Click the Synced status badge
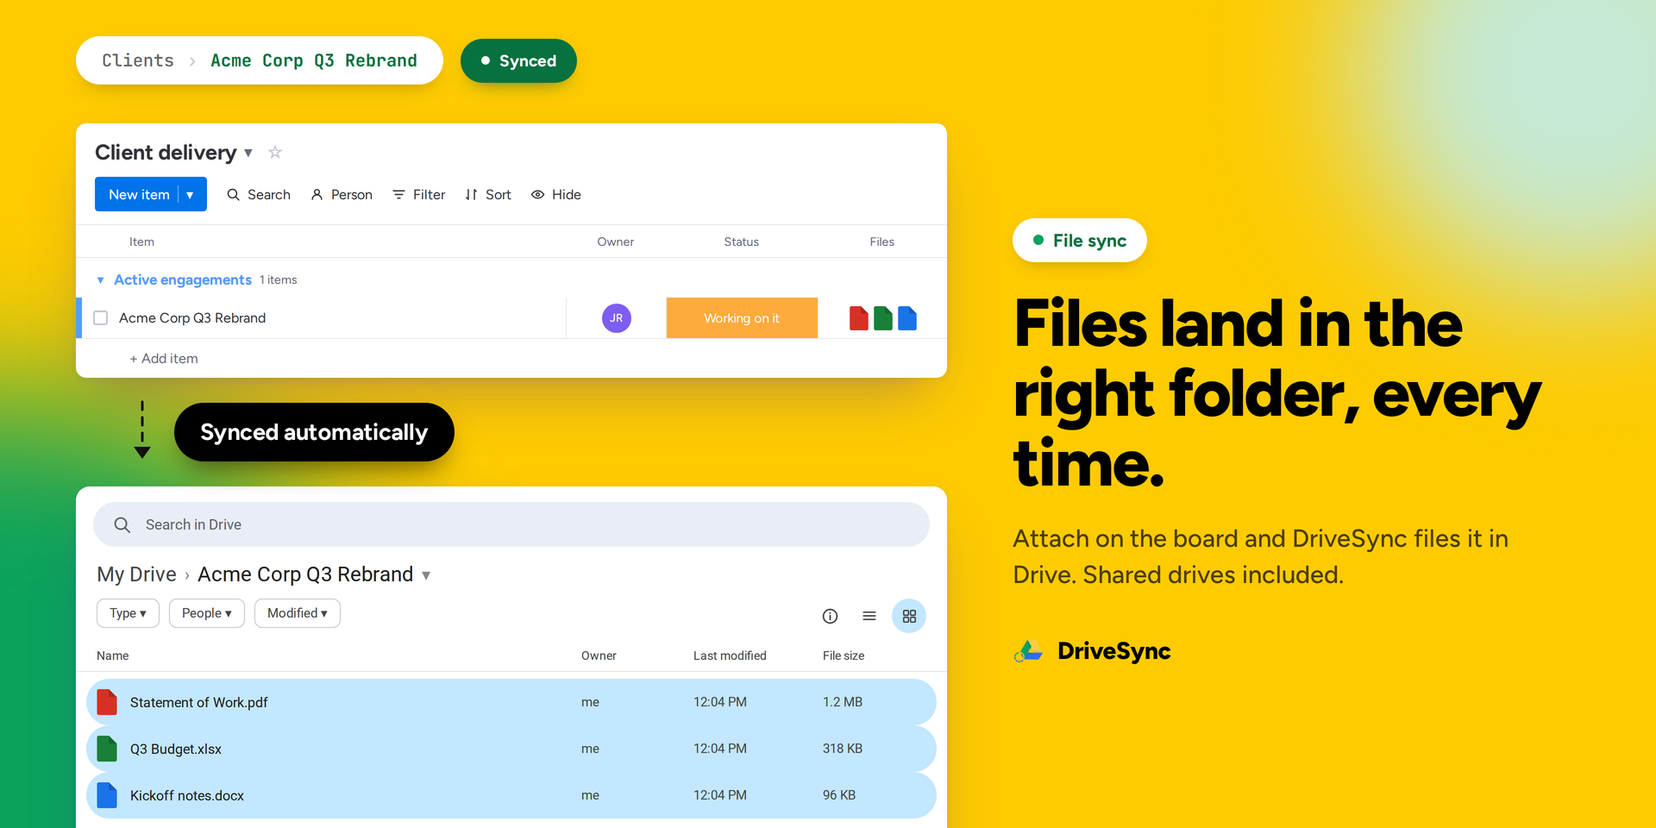The width and height of the screenshot is (1656, 828). coord(518,61)
